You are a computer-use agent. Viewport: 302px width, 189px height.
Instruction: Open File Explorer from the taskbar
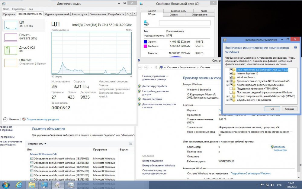(x=32, y=185)
